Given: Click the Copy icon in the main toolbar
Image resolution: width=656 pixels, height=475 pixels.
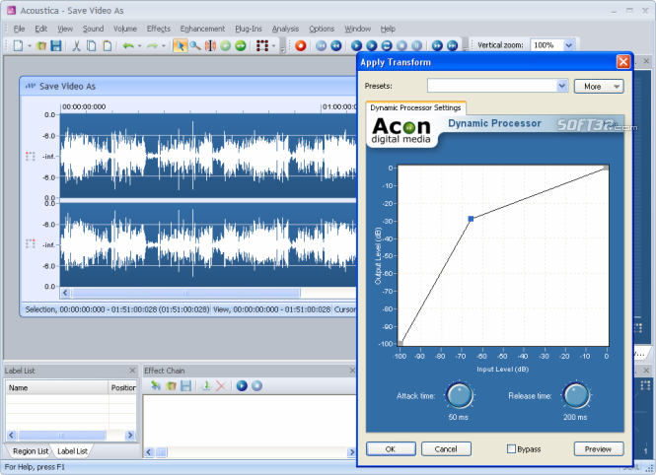Looking at the screenshot, I should tap(91, 45).
